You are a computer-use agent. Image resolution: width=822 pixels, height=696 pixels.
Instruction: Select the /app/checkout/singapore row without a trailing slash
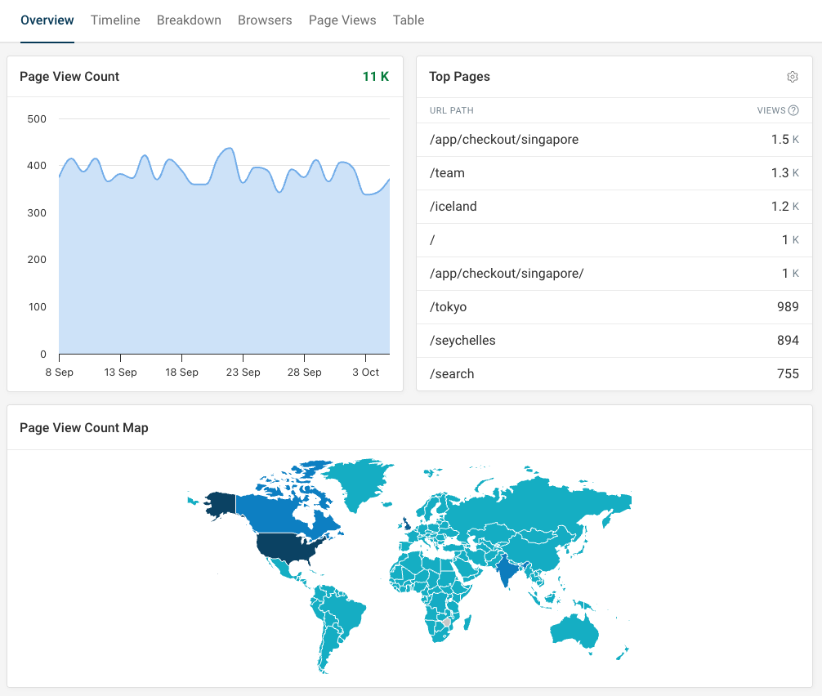coord(614,140)
